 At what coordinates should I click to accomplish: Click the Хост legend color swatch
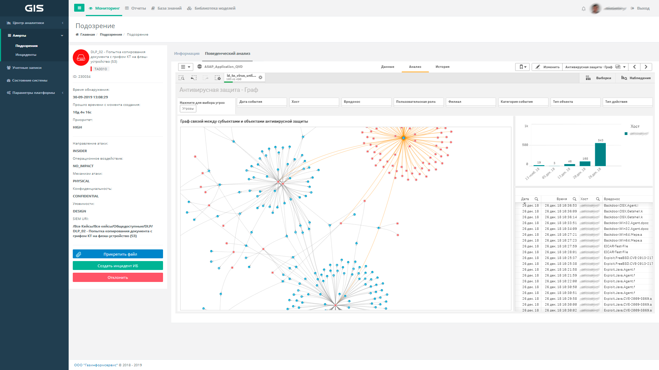[626, 134]
